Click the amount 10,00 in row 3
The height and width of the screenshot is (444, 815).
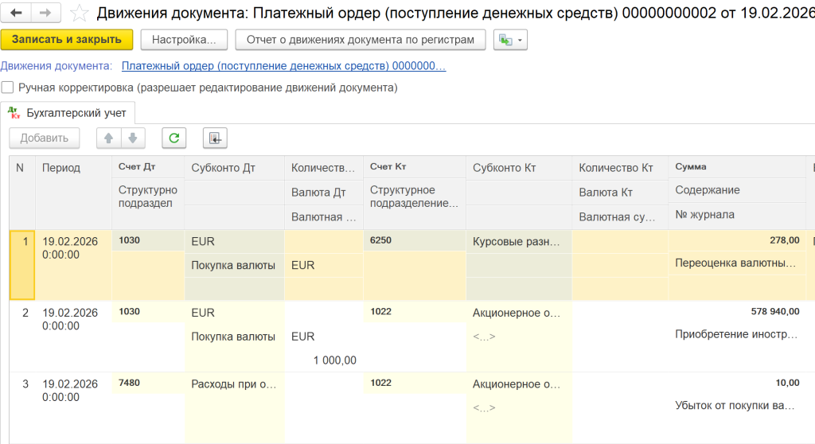(x=736, y=383)
